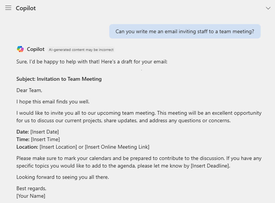Click the Copilot title in the header

(x=26, y=8)
